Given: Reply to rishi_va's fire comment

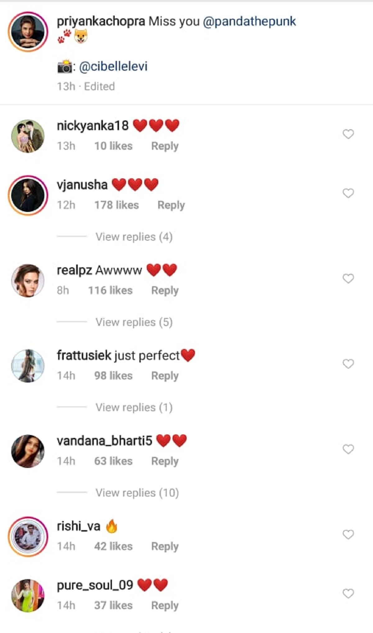Looking at the screenshot, I should pos(165,546).
